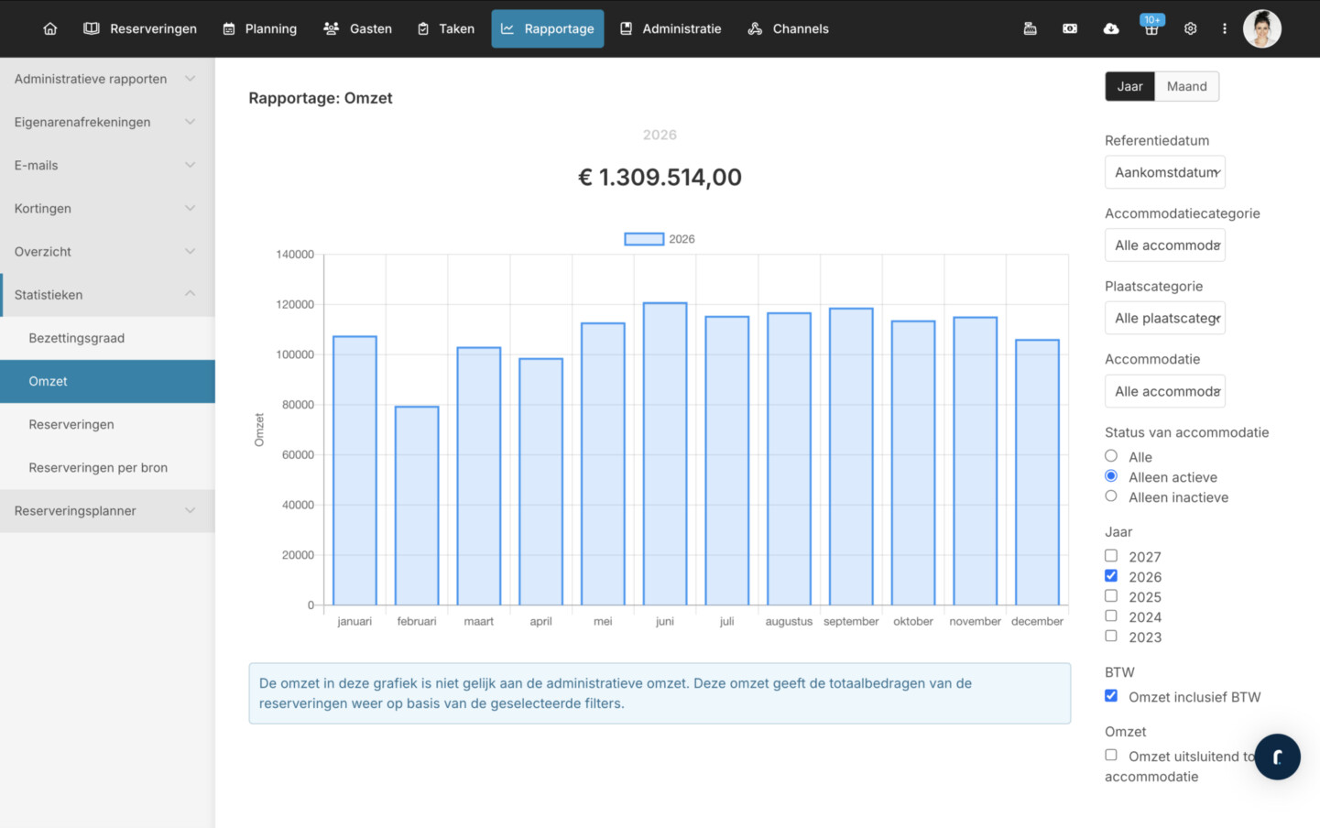Enable the 2025 year checkbox

[1111, 596]
